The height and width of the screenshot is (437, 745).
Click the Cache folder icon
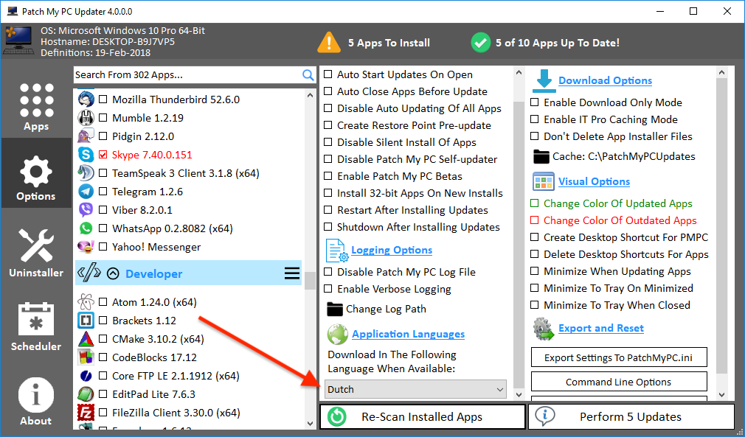click(x=541, y=156)
